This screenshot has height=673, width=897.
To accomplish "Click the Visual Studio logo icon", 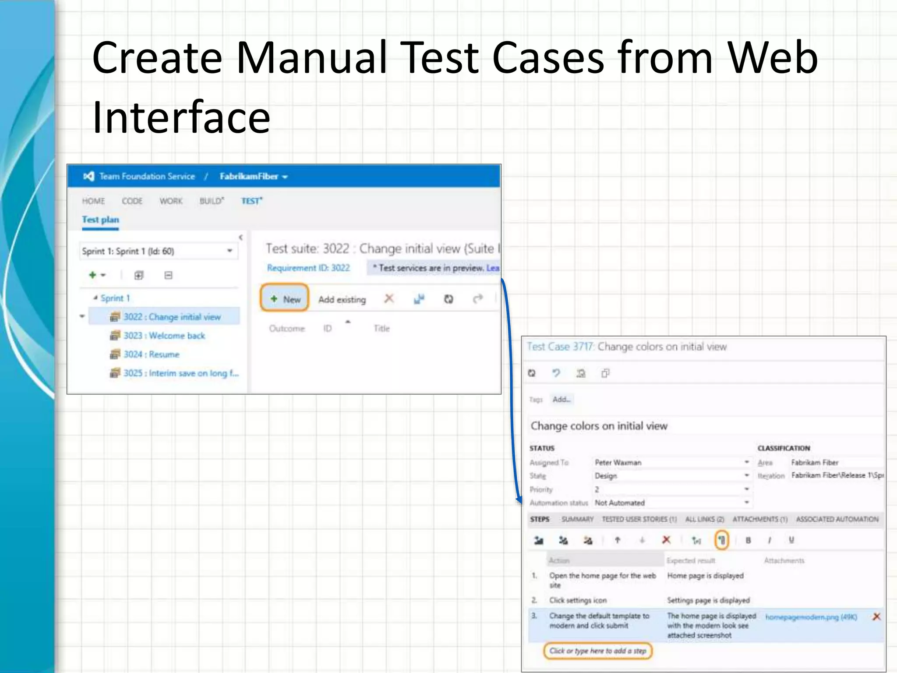I will coord(88,176).
